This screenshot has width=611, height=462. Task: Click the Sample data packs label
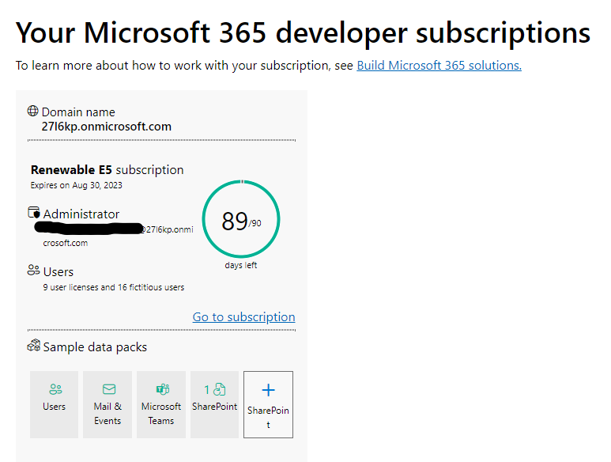click(95, 347)
